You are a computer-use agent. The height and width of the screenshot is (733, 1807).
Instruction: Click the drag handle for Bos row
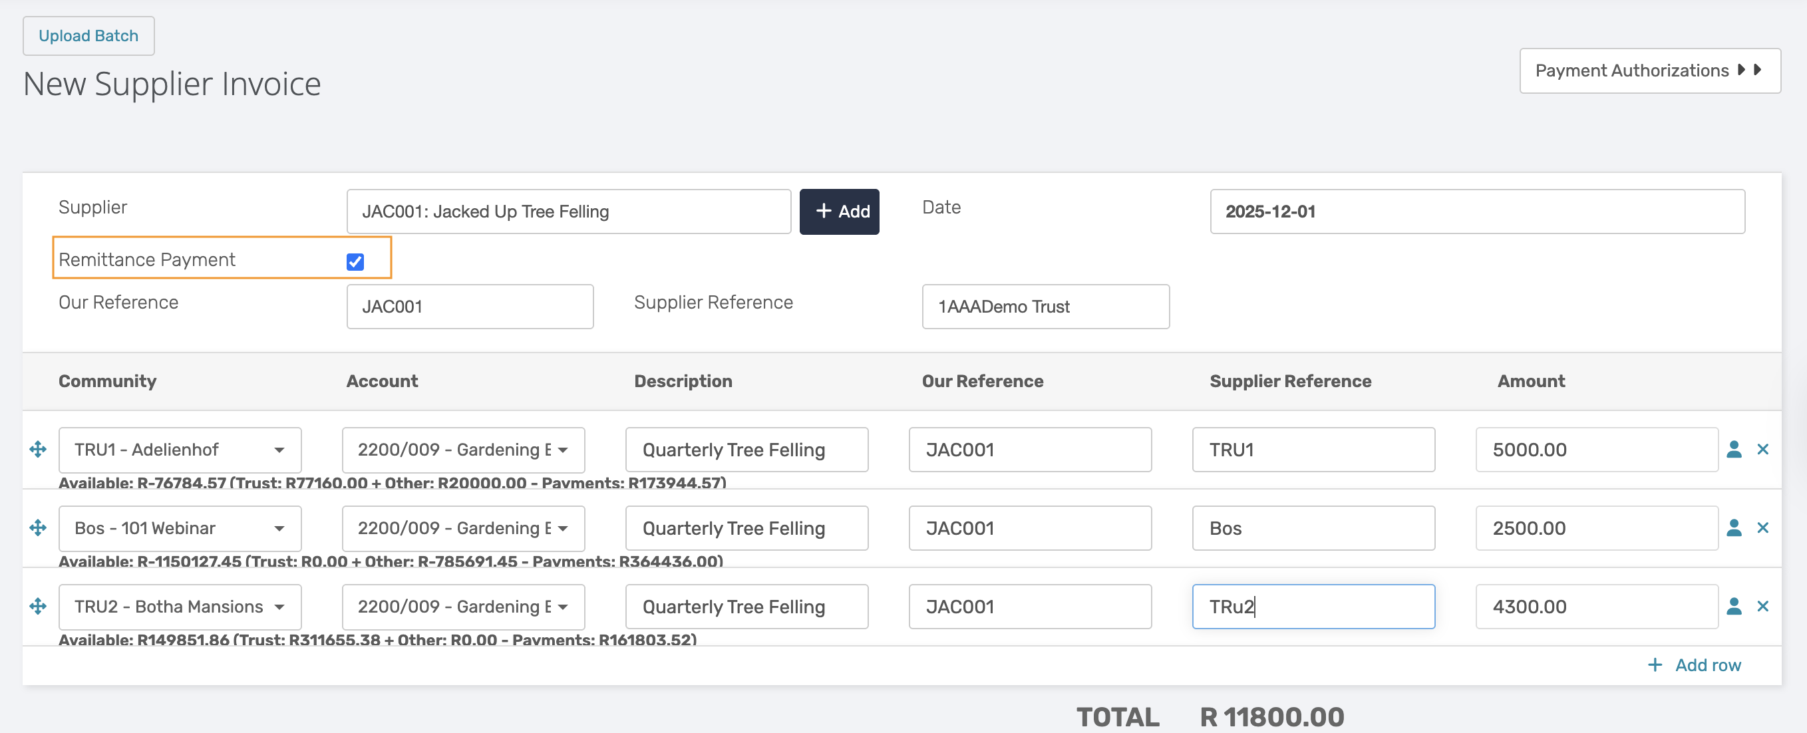point(38,527)
